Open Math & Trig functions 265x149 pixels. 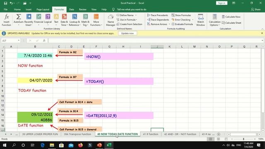coord(85,20)
